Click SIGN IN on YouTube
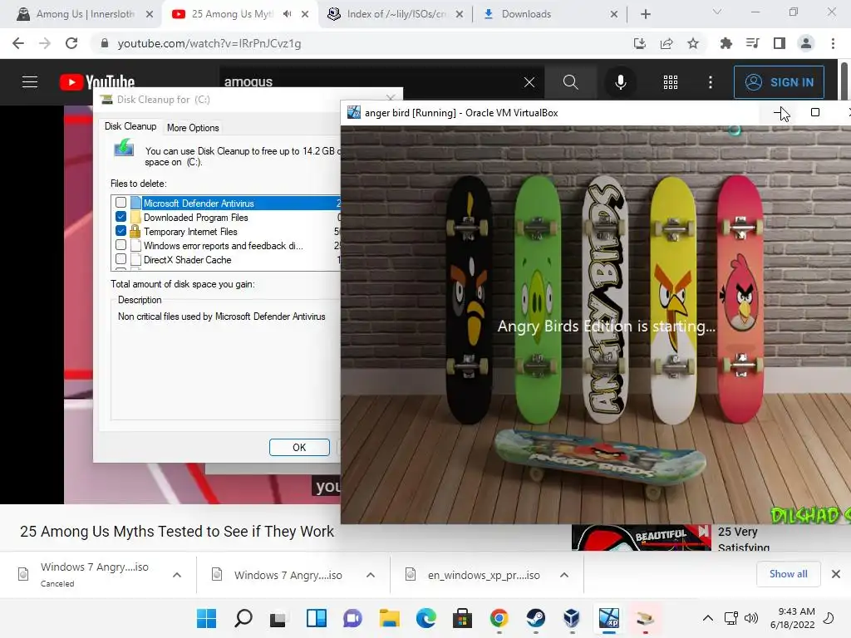851x638 pixels. coord(779,82)
